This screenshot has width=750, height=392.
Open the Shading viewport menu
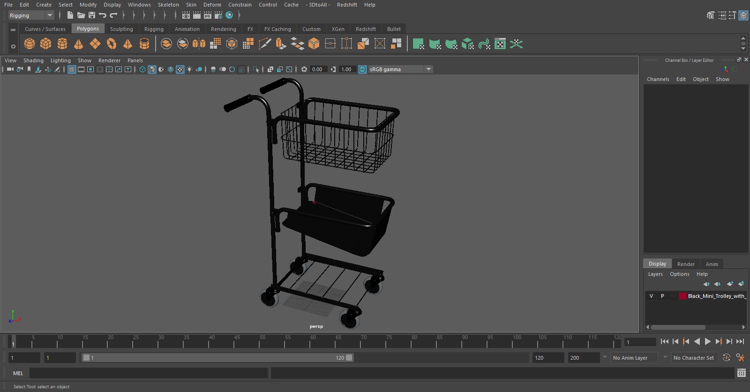coord(33,60)
